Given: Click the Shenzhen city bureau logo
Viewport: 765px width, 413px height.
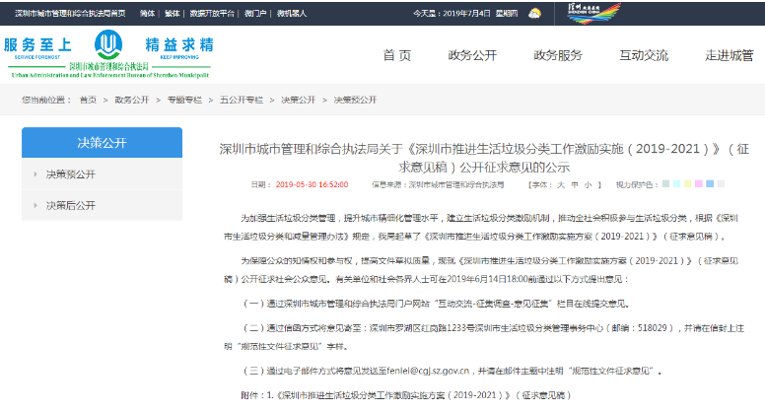Looking at the screenshot, I should (x=108, y=47).
